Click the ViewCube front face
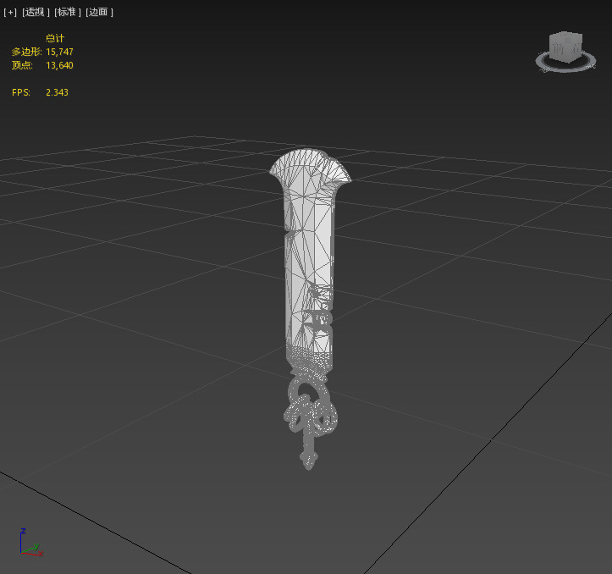 tap(560, 48)
